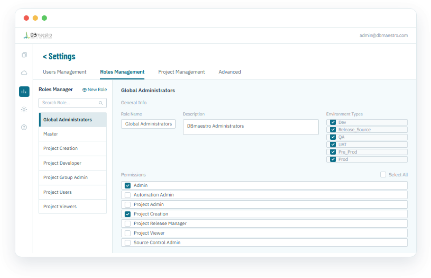Create a role with New Role
431x278 pixels.
pos(94,90)
